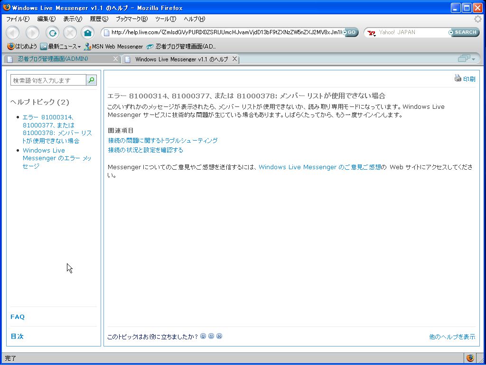The width and height of the screenshot is (486, 365).
Task: Open the Windows Live Messenger のエラー メッセージ topic
Action: coord(57,158)
